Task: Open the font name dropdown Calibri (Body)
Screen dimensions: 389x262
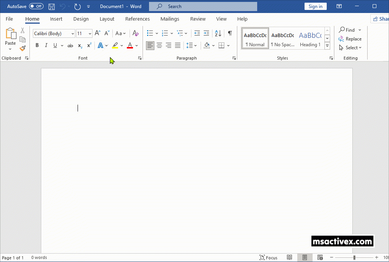Action: [x=73, y=34]
